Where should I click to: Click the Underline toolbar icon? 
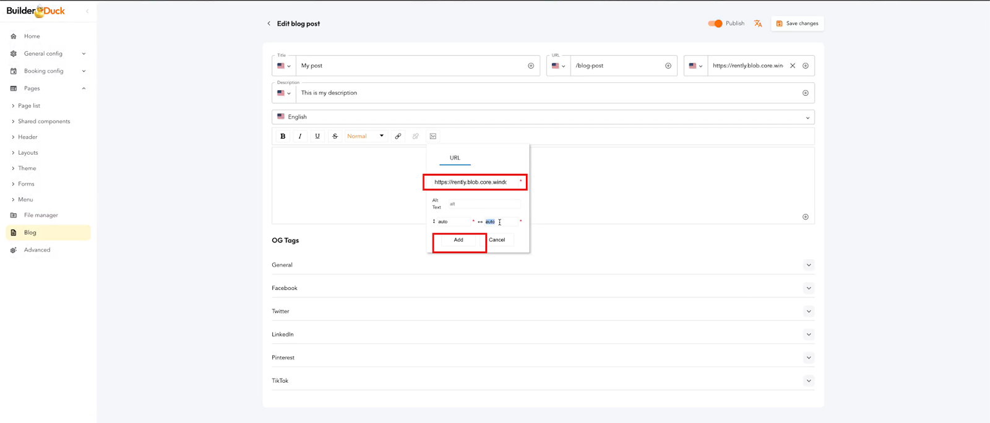(317, 136)
